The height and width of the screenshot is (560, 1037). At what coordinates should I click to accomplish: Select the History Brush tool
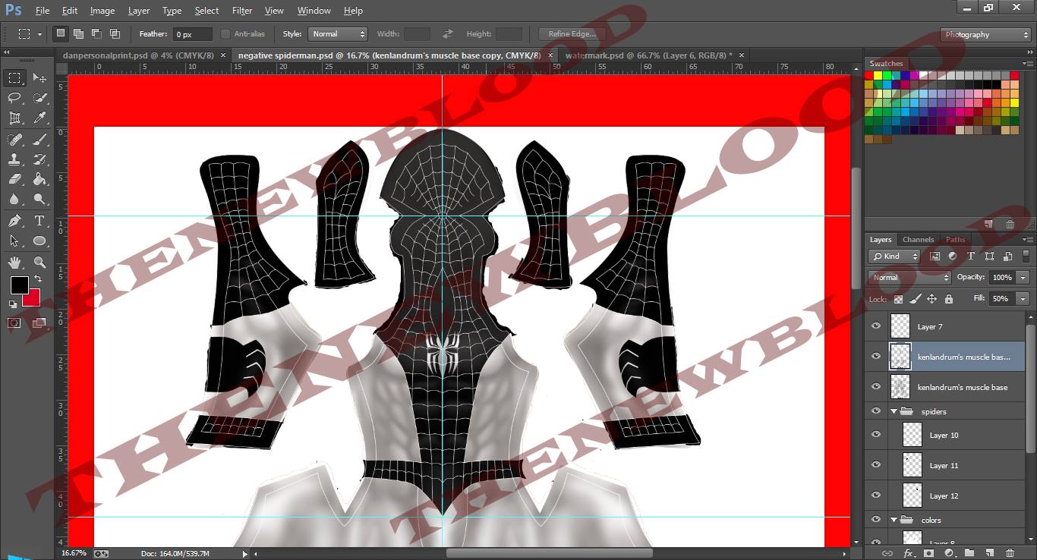[39, 159]
